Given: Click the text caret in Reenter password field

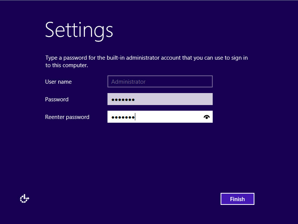Looking at the screenshot, I should [135, 117].
